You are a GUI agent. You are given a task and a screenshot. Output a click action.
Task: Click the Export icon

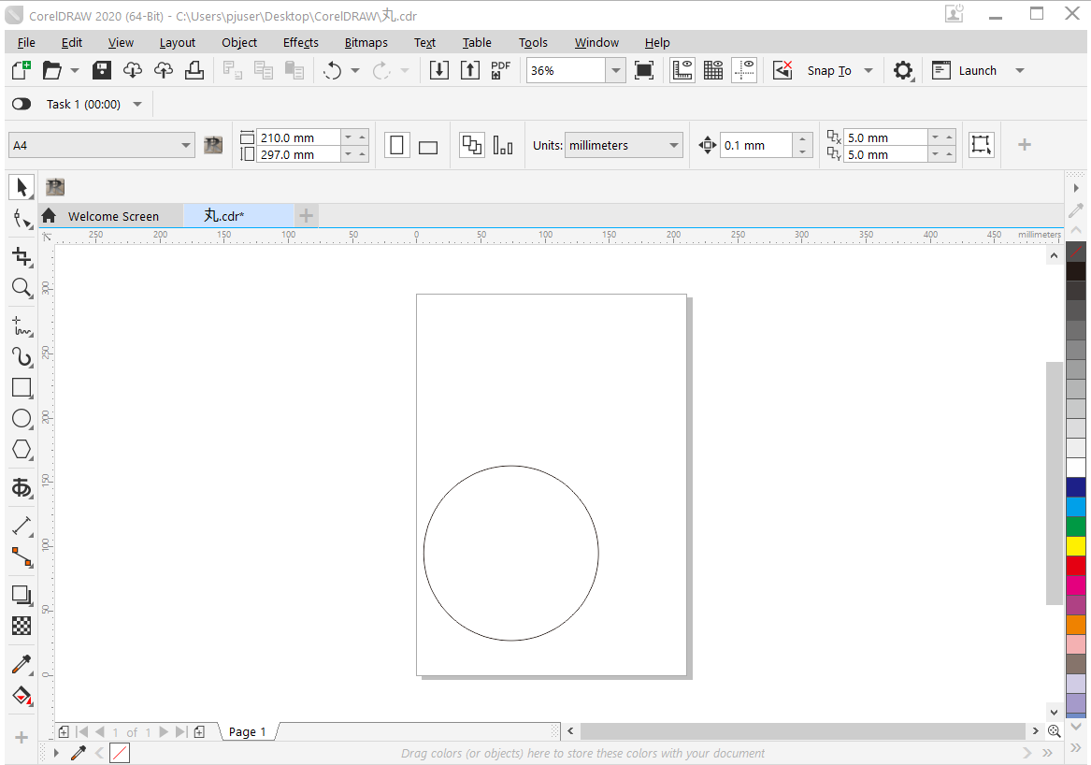[469, 70]
